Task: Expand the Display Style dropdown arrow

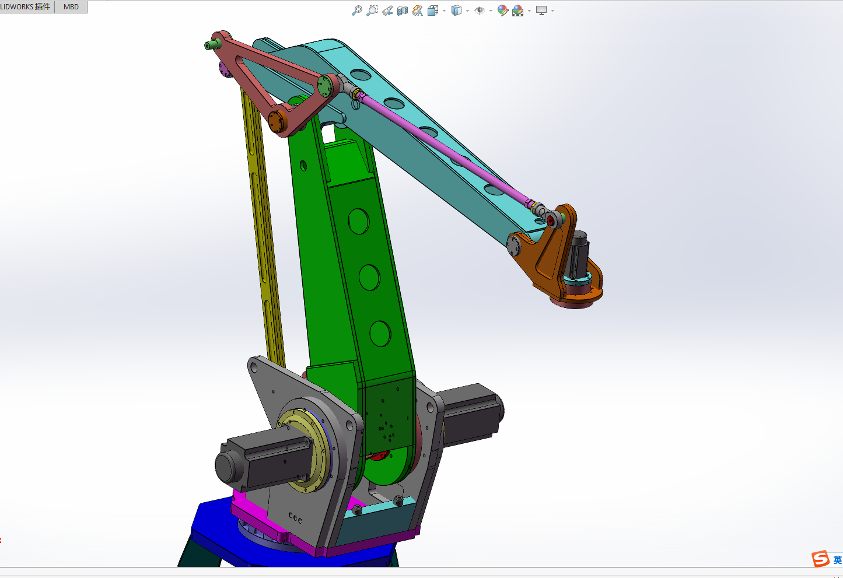Action: pos(467,10)
